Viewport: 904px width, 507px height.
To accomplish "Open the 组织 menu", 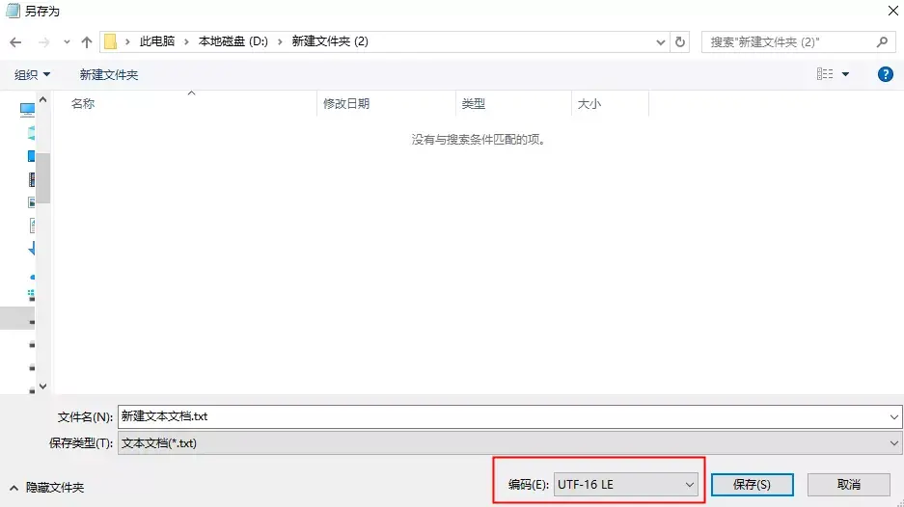I will tap(32, 74).
